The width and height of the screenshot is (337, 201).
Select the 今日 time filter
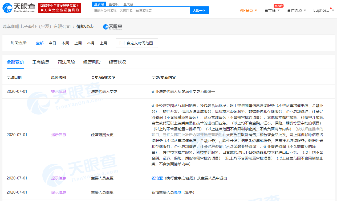52,43
